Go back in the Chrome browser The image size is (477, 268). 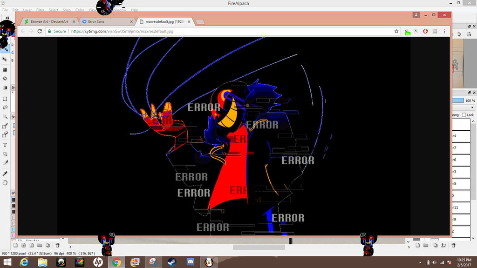[x=23, y=31]
